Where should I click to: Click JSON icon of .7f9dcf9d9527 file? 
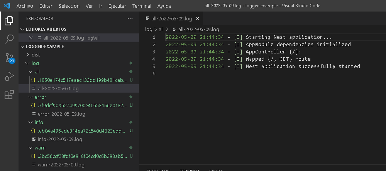33,105
